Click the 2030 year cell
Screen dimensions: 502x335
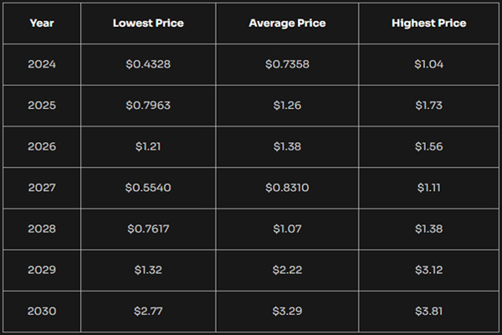[42, 312]
